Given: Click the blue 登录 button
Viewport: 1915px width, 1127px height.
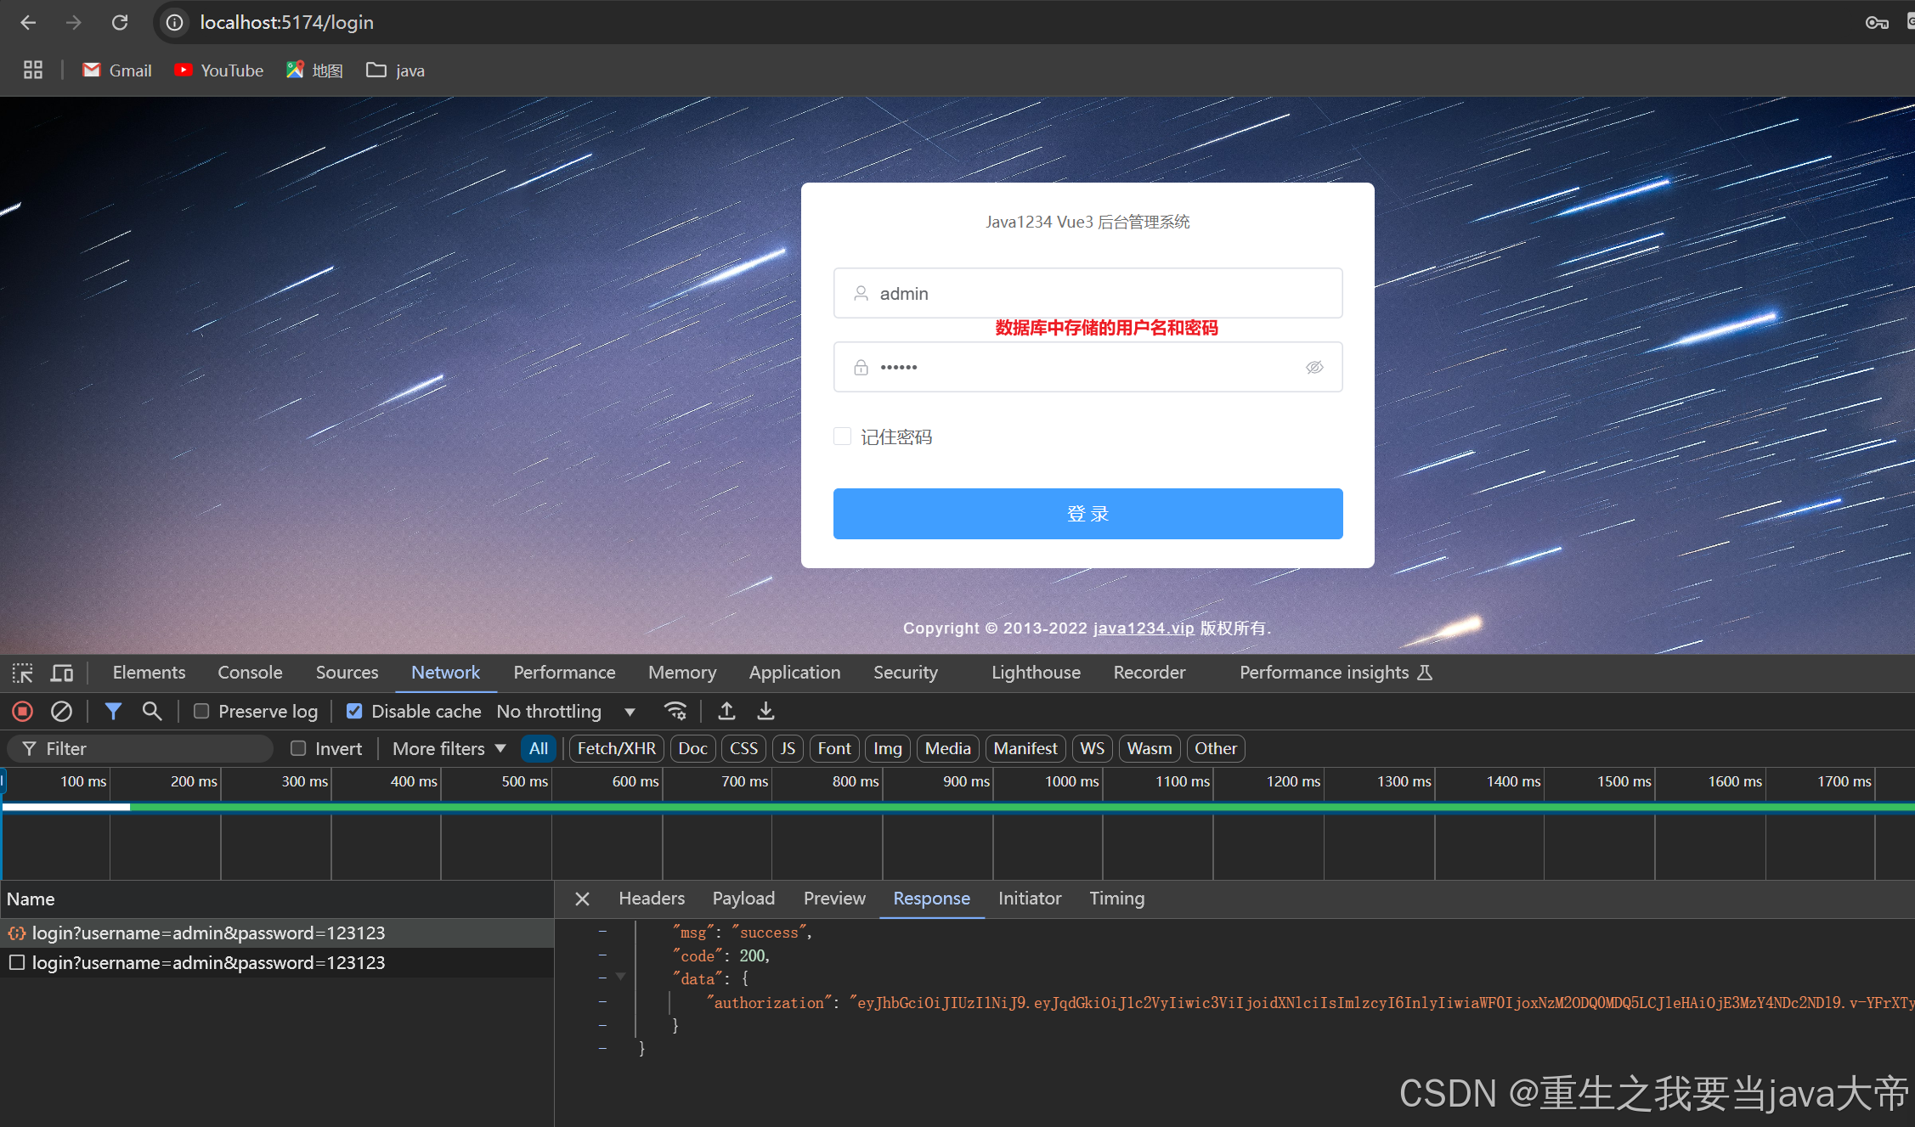Looking at the screenshot, I should pyautogui.click(x=1087, y=514).
